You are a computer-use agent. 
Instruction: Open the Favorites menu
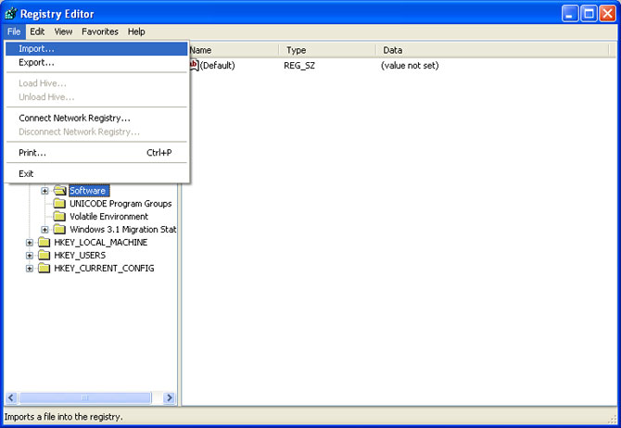coord(99,31)
